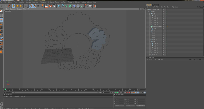
Task: Click the tag on Extrude NURBS
Action: coord(168,27)
